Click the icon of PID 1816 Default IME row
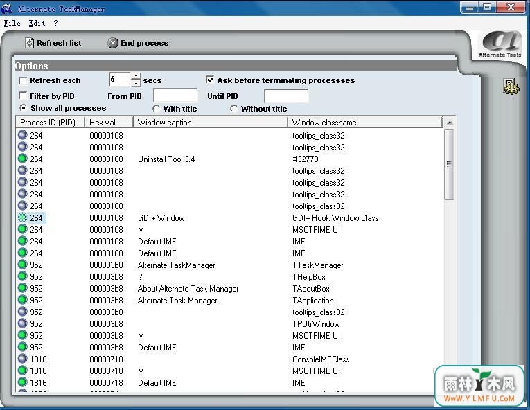 pyautogui.click(x=23, y=382)
